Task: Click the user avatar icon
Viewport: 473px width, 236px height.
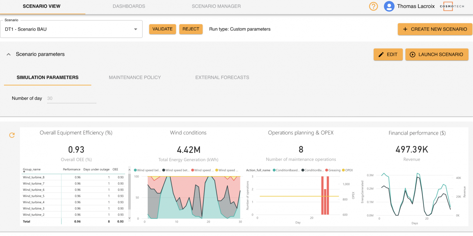Action: tap(389, 6)
